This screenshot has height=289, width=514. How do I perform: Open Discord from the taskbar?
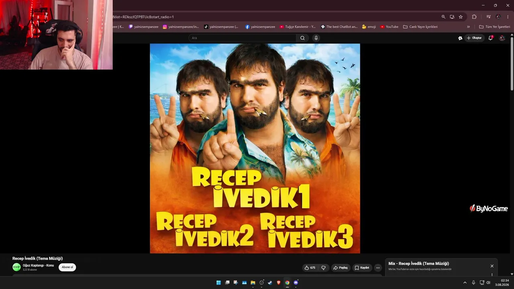coord(296,283)
